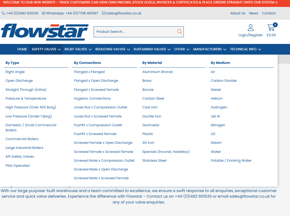Select Loose Nut x Compression Outlet
This screenshot has height=216, width=290.
101,107
